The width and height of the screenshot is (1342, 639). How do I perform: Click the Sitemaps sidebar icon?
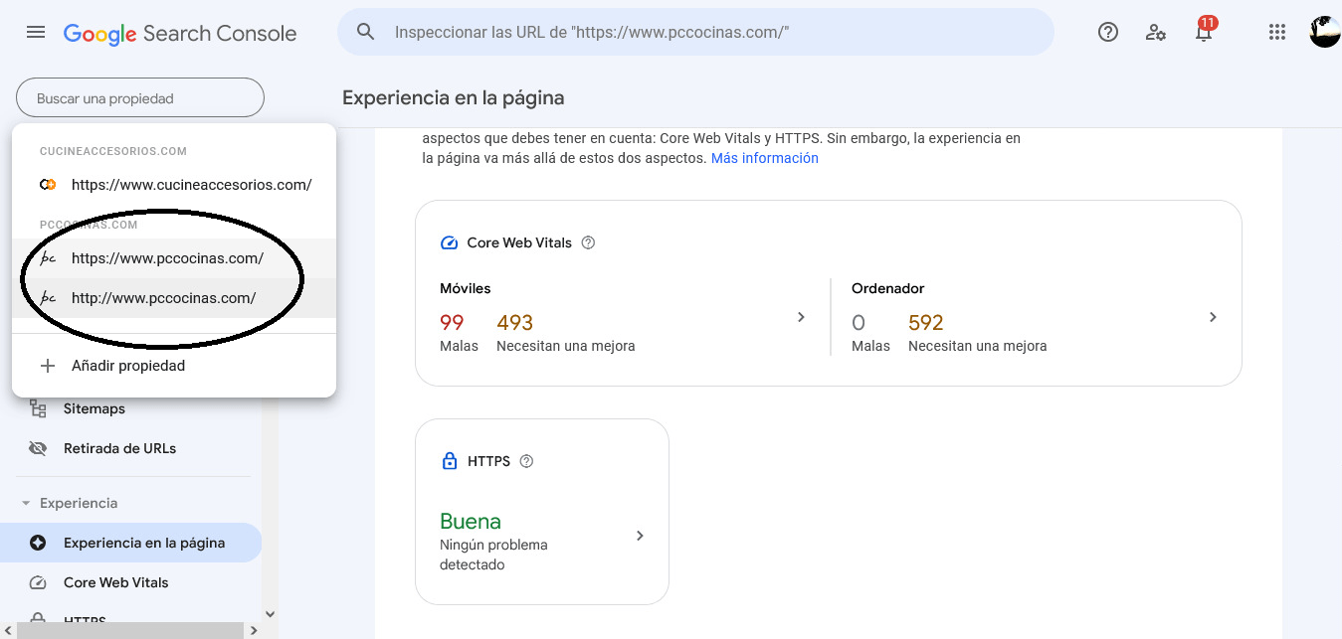click(x=38, y=408)
